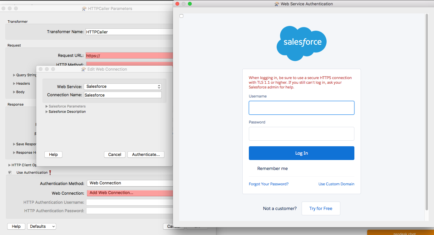Click the Try for Free button

pos(321,208)
